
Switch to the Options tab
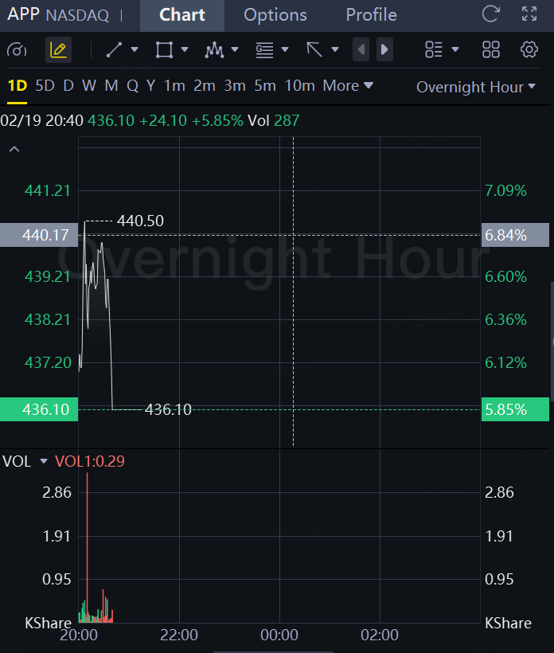tap(275, 15)
